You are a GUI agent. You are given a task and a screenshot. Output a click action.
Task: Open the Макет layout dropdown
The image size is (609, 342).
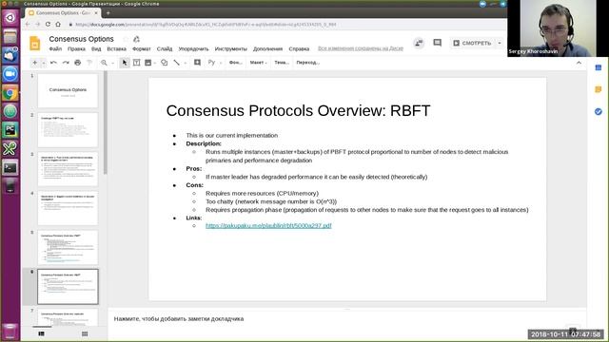(x=258, y=63)
